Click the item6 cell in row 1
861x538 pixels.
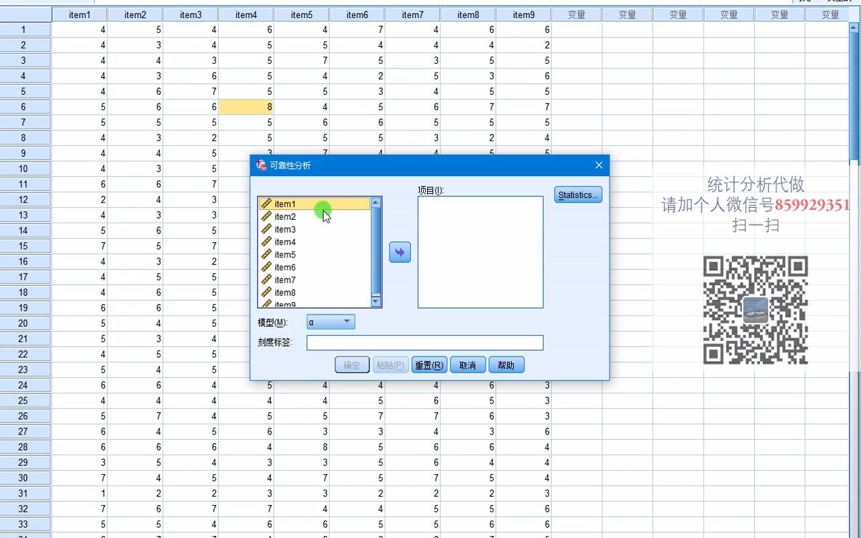click(357, 30)
